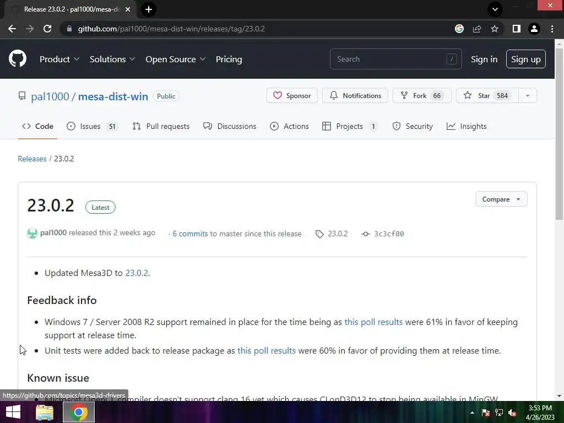Show hidden system tray icons
Viewport: 564px width, 423px height.
pos(472,413)
